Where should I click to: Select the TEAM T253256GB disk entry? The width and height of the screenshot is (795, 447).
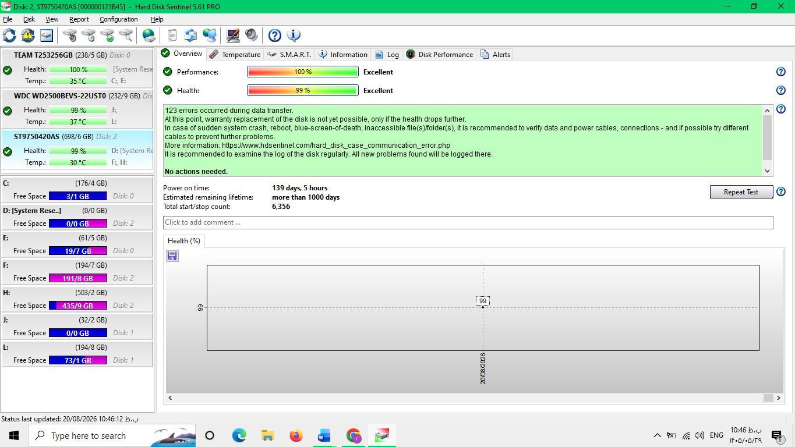(x=77, y=68)
